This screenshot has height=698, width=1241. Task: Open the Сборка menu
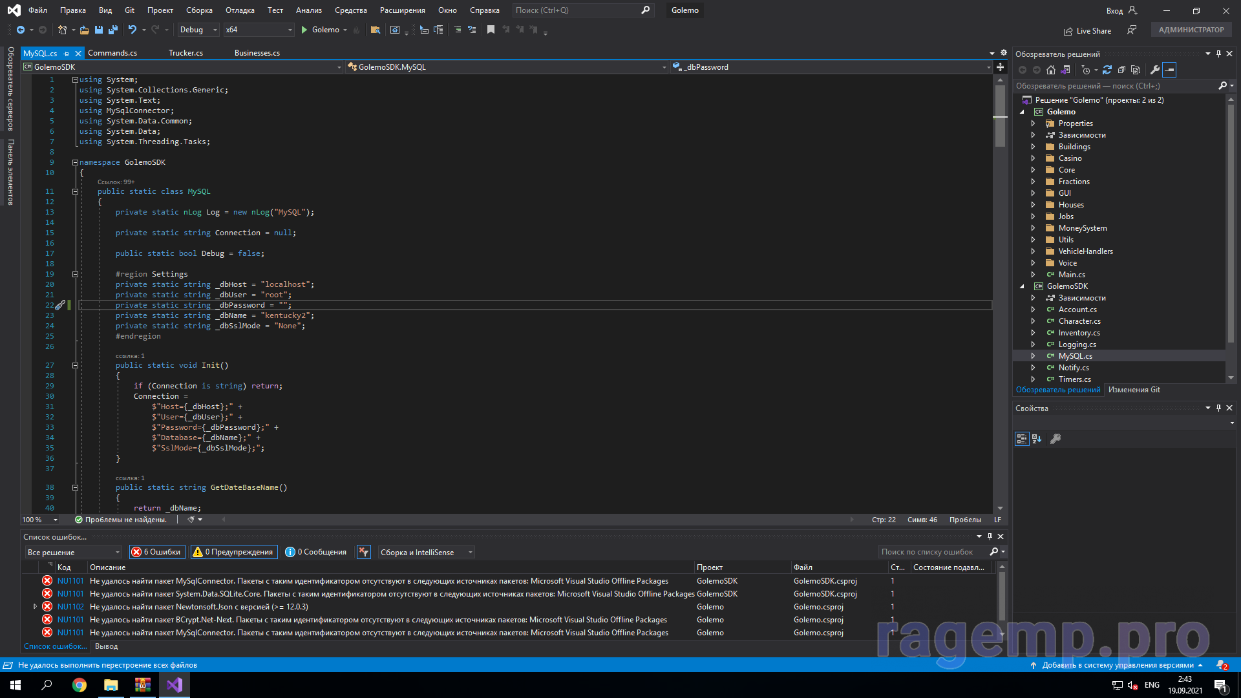pyautogui.click(x=199, y=10)
